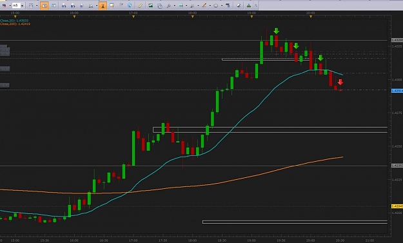Click the dark blue tool icon after ellipse
Image resolution: width=403 pixels, height=243 pixels.
click(x=228, y=5)
